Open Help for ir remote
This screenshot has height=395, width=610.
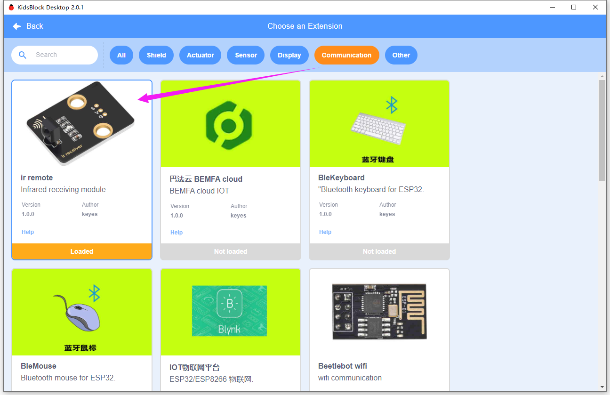[28, 232]
